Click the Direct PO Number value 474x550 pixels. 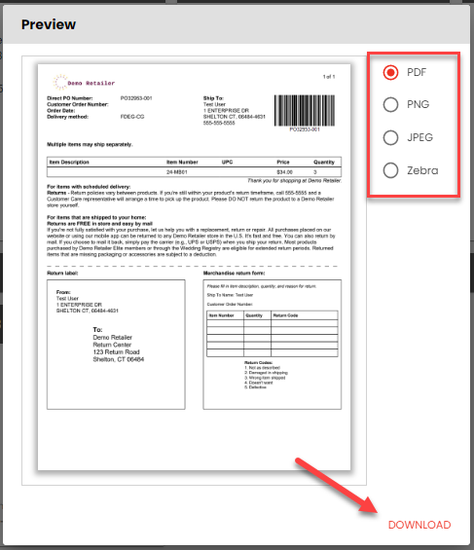pos(136,98)
